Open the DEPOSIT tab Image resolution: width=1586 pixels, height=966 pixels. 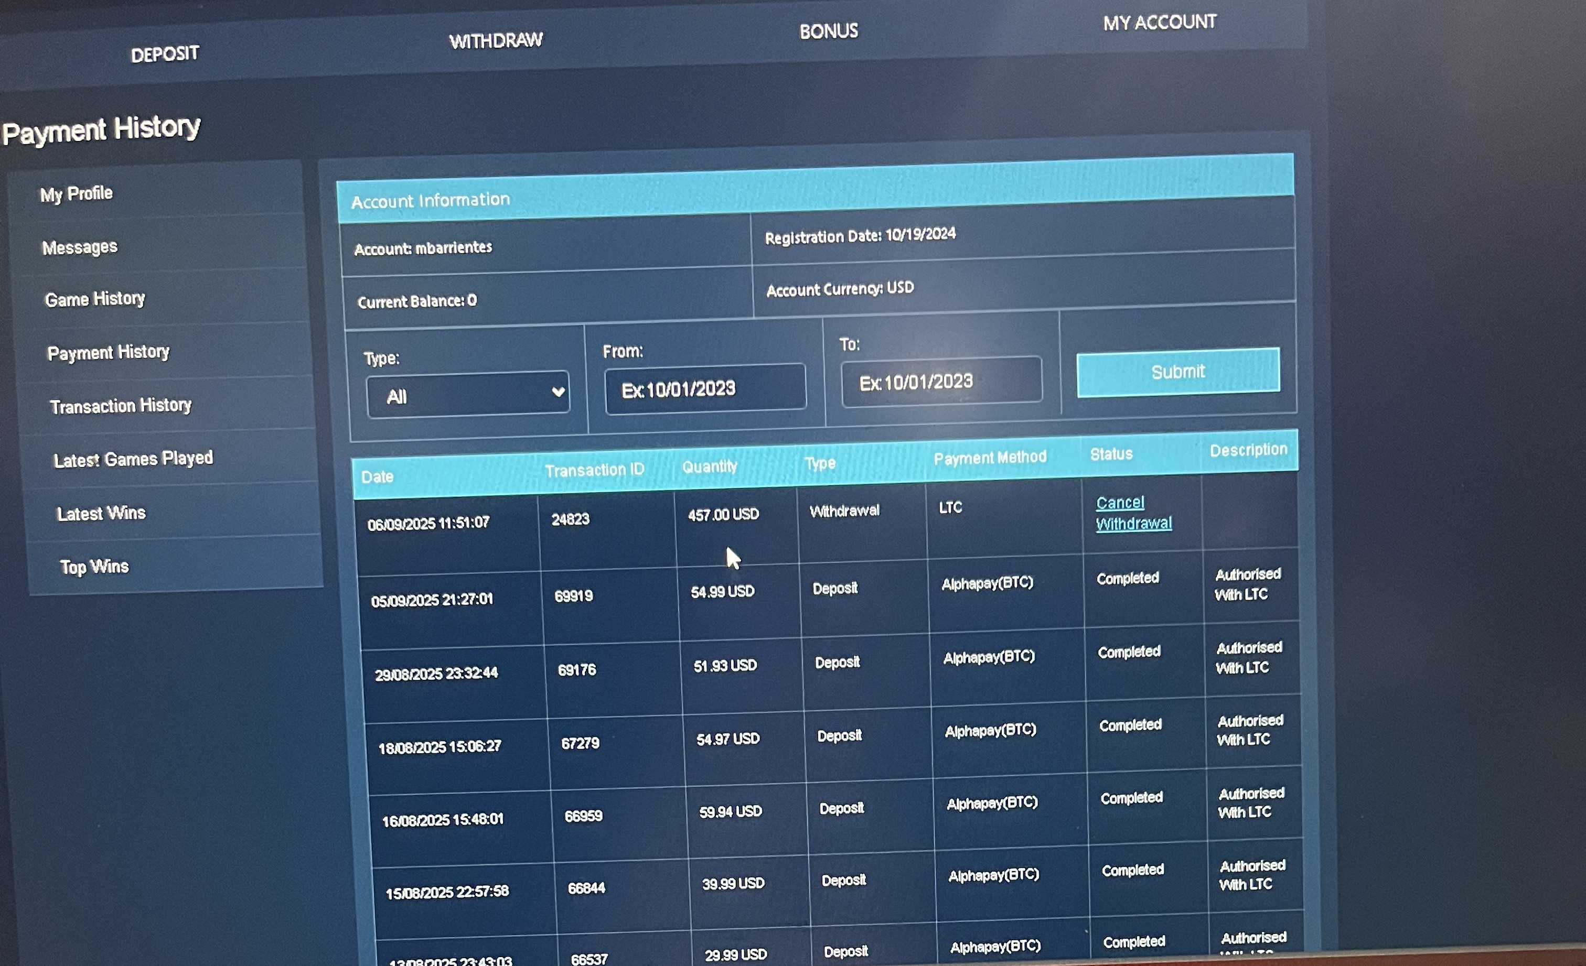click(x=165, y=55)
